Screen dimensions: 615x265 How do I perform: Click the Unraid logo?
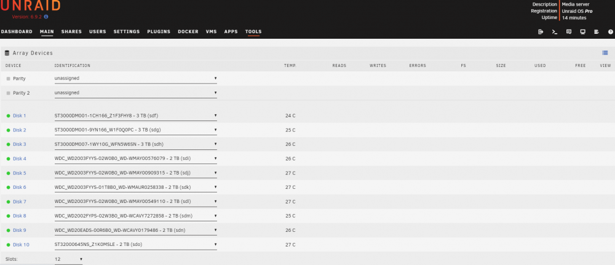[30, 6]
